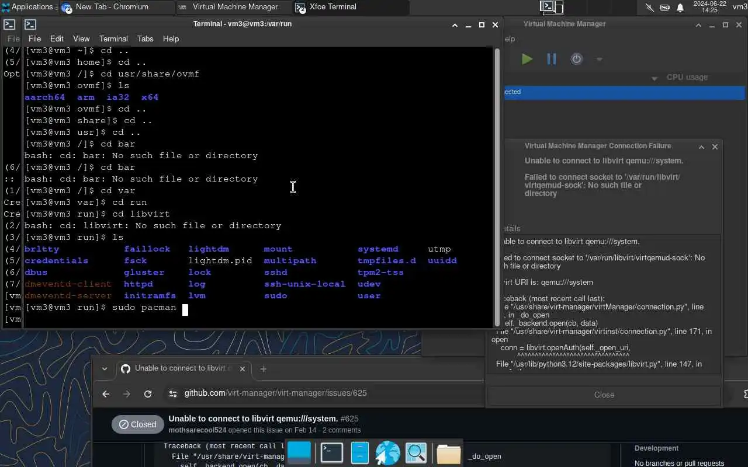Switch to Virtual Machine Manager in the taskbar
The image size is (748, 467).
click(x=233, y=7)
